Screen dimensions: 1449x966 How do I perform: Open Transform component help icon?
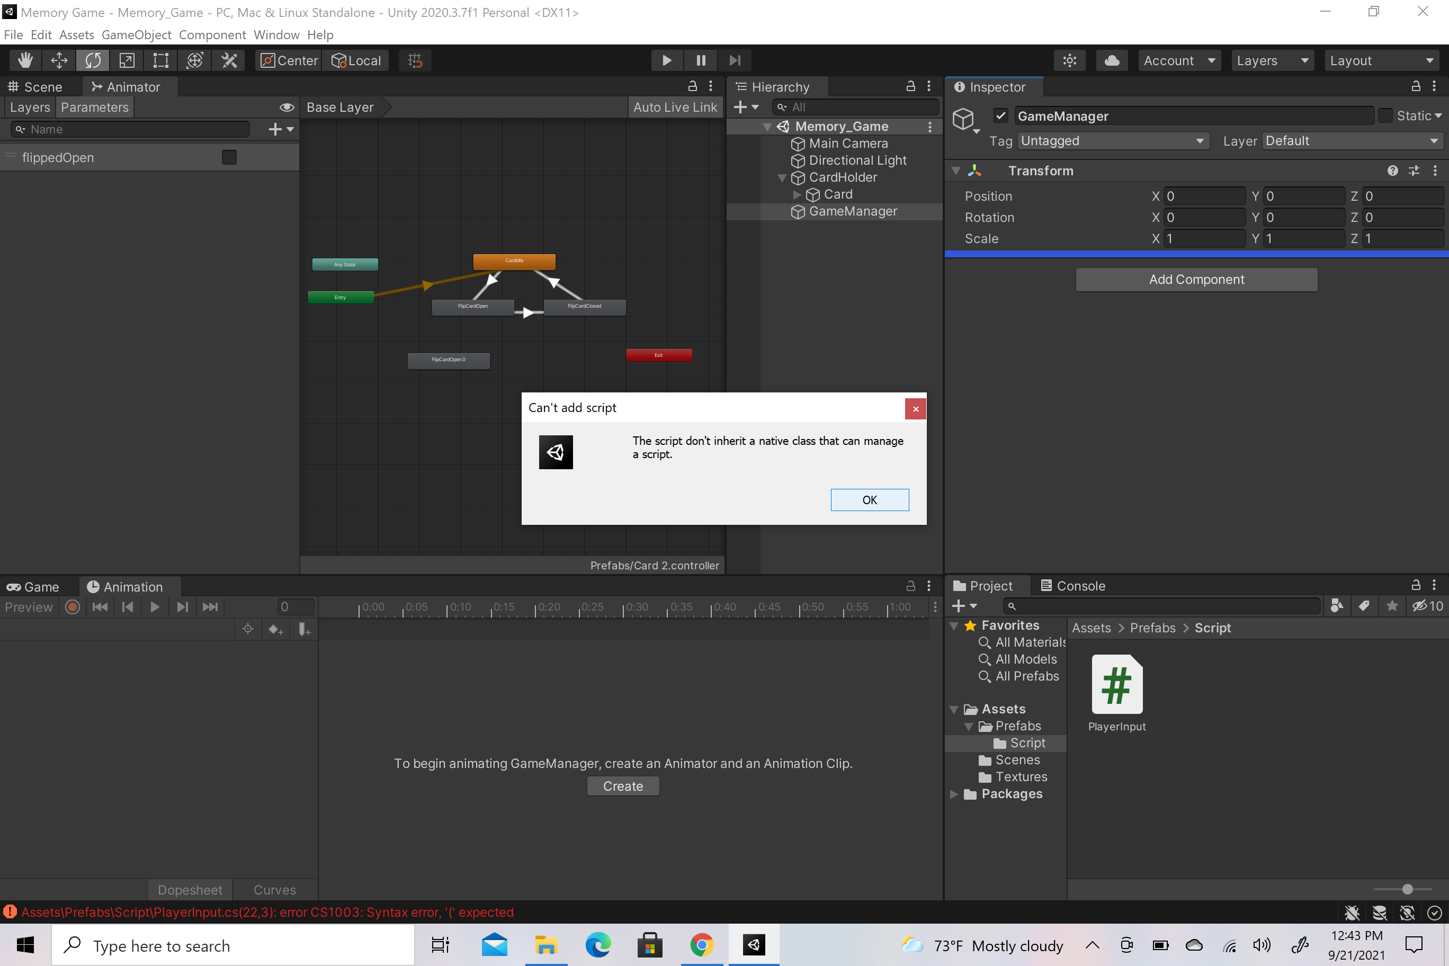(x=1392, y=171)
